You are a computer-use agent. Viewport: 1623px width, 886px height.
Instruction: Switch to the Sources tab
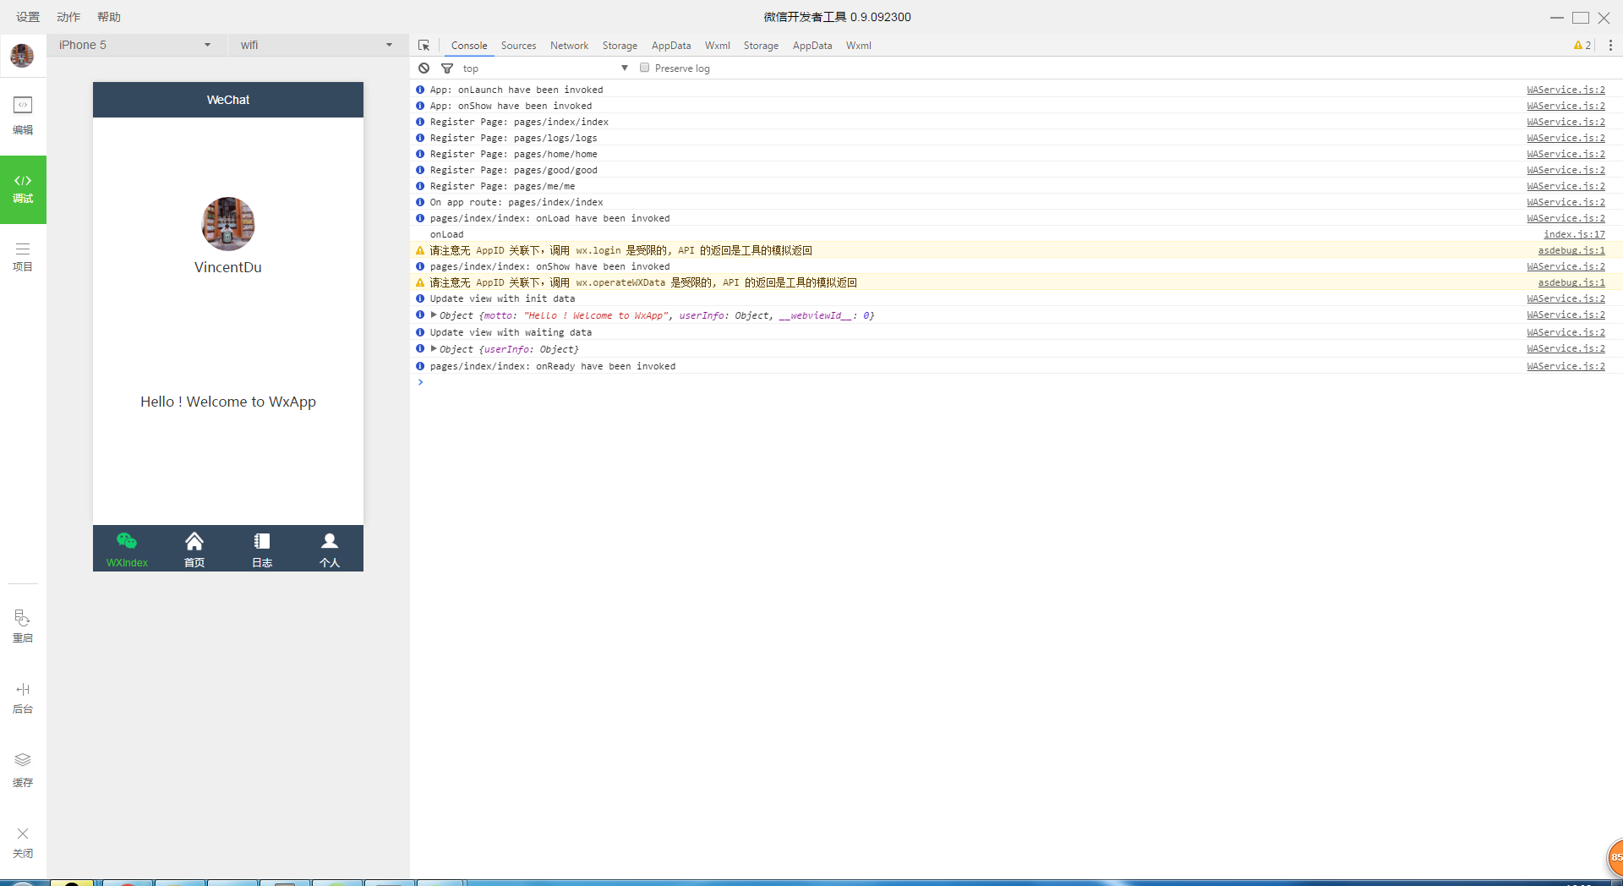pyautogui.click(x=518, y=46)
